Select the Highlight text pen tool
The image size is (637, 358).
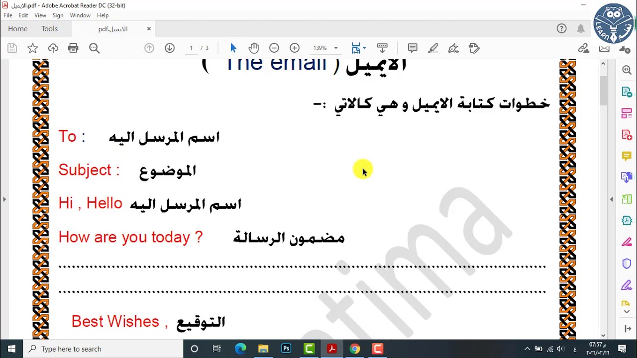tap(433, 48)
